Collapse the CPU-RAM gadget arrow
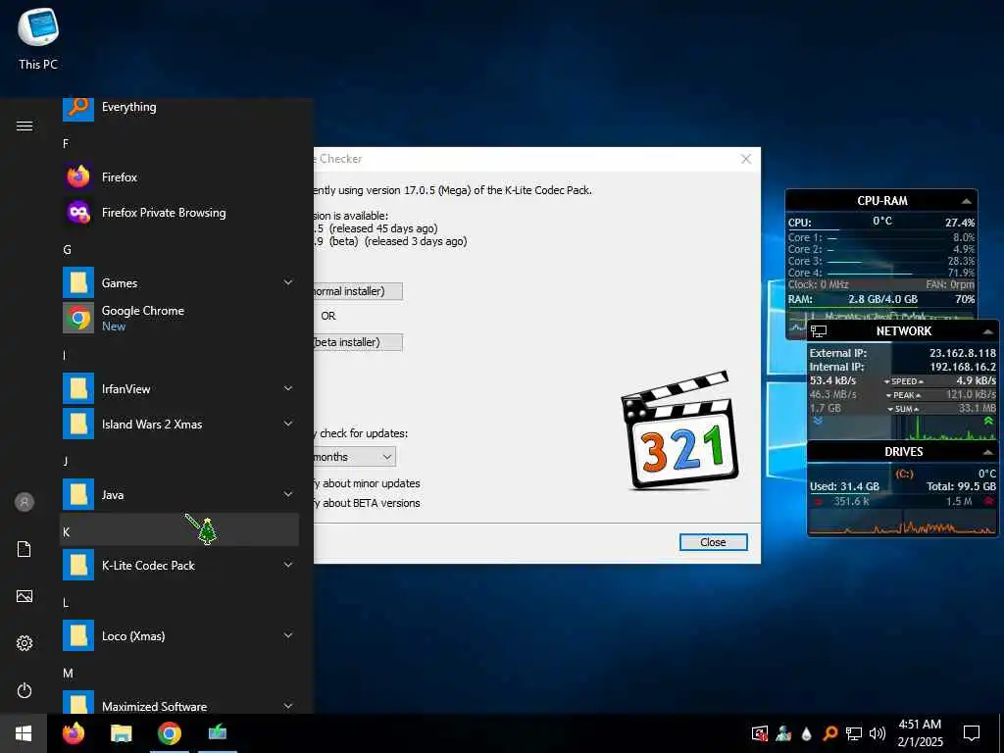Viewport: 1004px width, 753px height. click(966, 201)
